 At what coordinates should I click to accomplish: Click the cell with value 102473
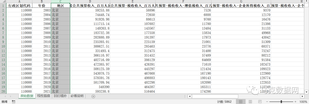coord(241,64)
